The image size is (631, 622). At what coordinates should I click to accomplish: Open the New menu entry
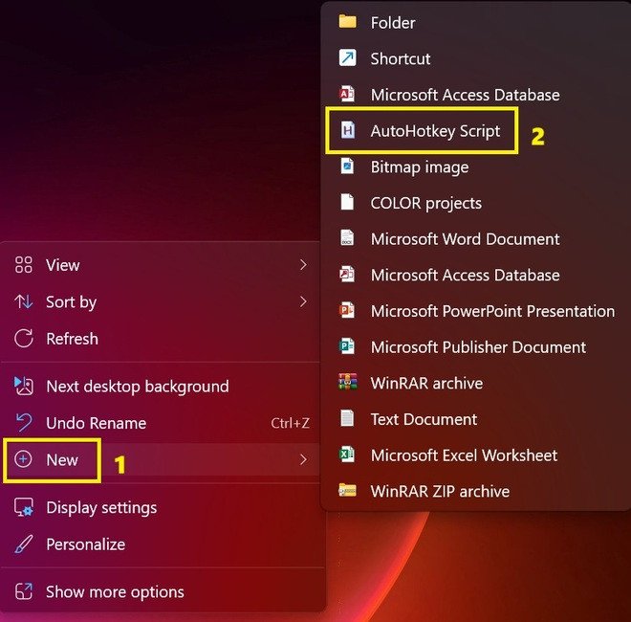pos(161,459)
